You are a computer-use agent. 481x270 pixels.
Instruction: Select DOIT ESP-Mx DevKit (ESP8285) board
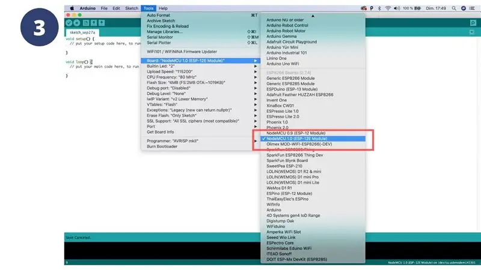click(x=313, y=259)
